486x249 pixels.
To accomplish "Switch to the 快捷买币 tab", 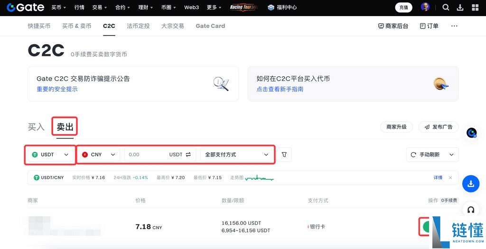I will pos(39,26).
